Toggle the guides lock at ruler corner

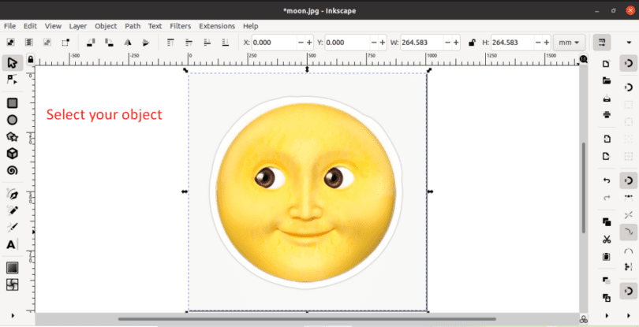[30, 60]
